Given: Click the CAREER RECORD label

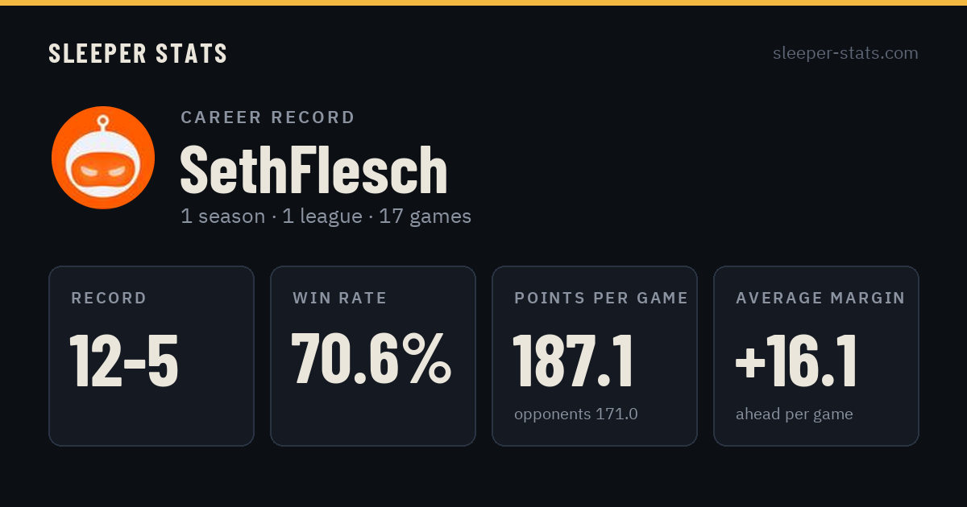Looking at the screenshot, I should [268, 117].
